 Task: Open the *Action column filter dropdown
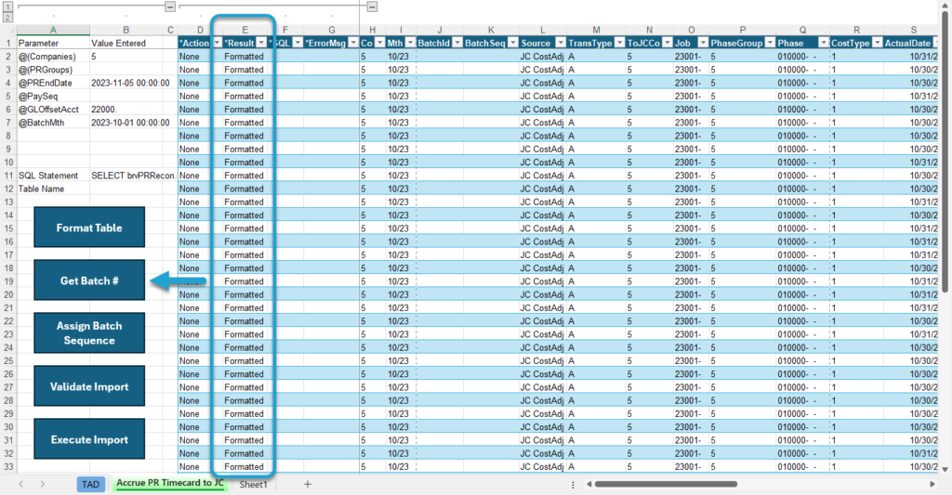click(x=217, y=43)
